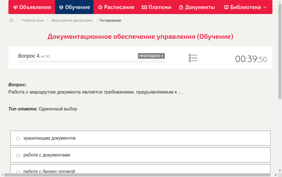This screenshot has width=282, height=177.
Task: Switch to the Платежи menu item
Action: pos(156,7)
